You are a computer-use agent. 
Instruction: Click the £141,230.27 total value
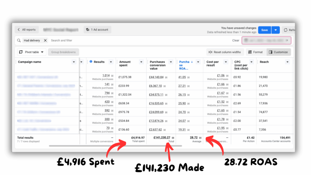(162, 137)
